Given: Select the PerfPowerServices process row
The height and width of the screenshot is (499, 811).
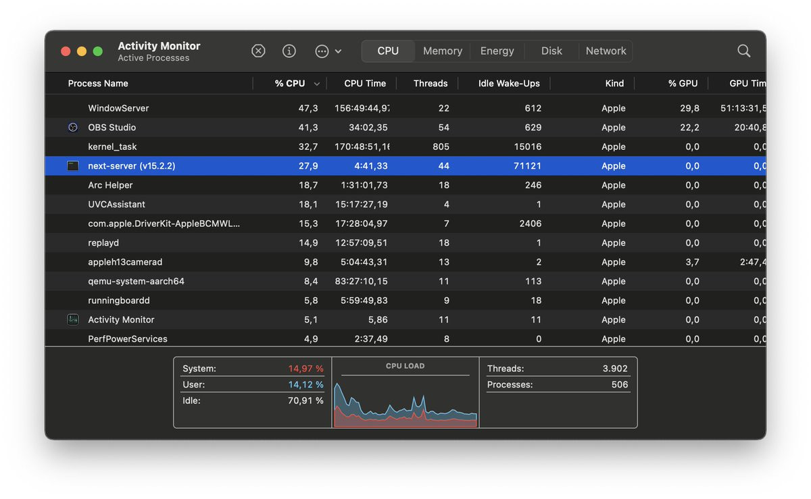Looking at the screenshot, I should [x=405, y=338].
